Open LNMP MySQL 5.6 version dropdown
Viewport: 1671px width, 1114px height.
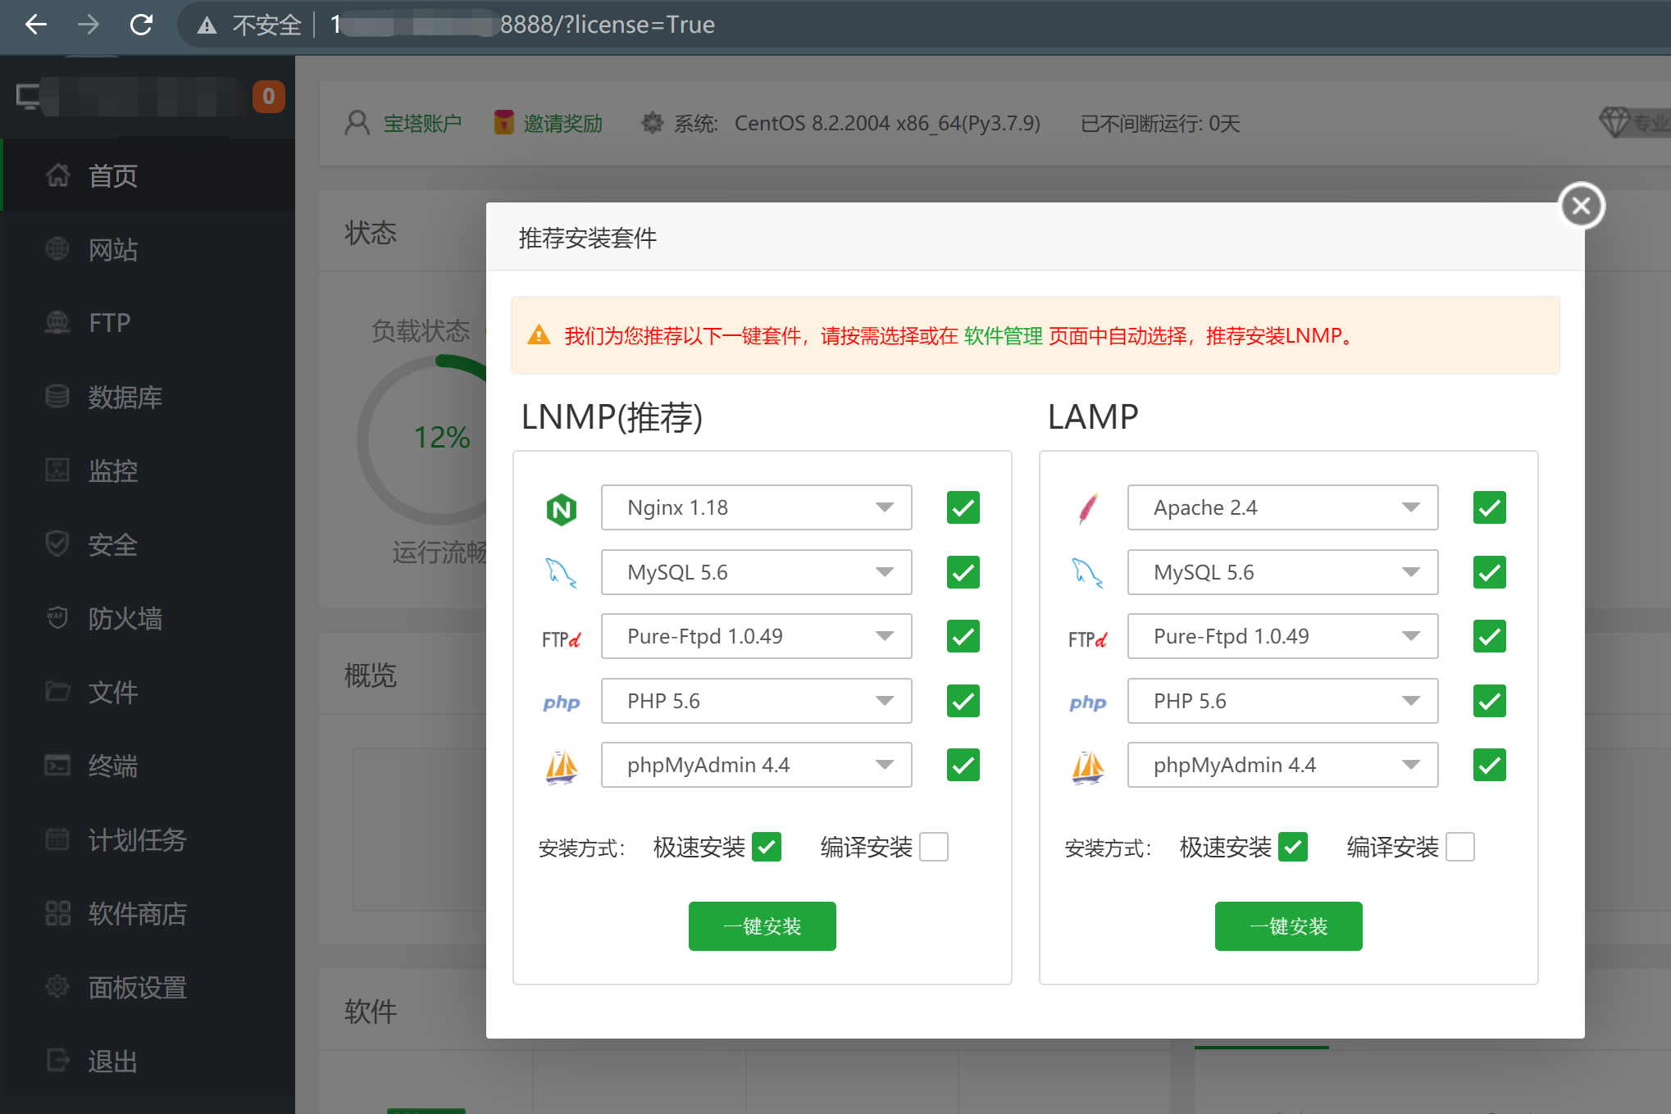point(757,572)
